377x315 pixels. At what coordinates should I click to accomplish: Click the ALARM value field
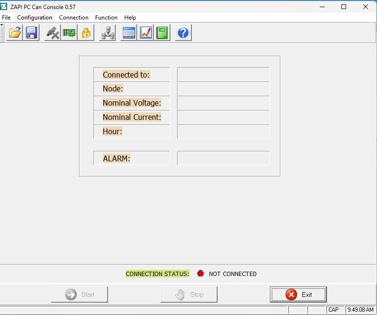click(223, 158)
